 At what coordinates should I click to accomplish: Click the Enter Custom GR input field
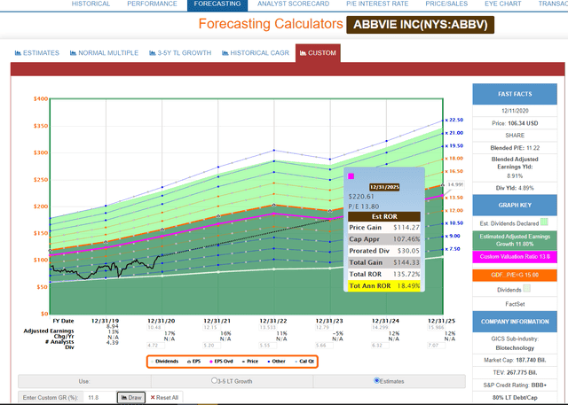(x=99, y=397)
